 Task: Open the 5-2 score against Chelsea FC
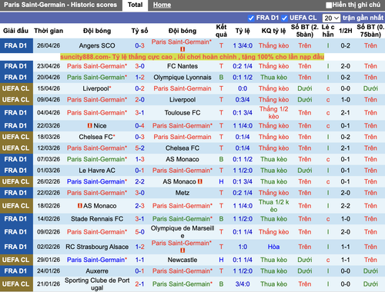pos(139,148)
